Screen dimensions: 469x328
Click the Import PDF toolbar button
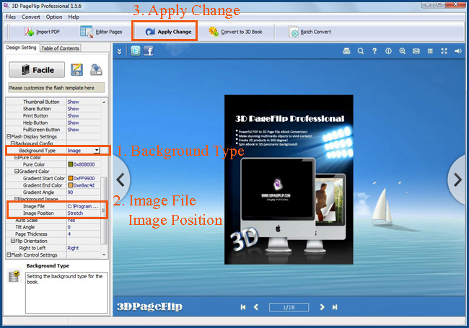point(42,32)
